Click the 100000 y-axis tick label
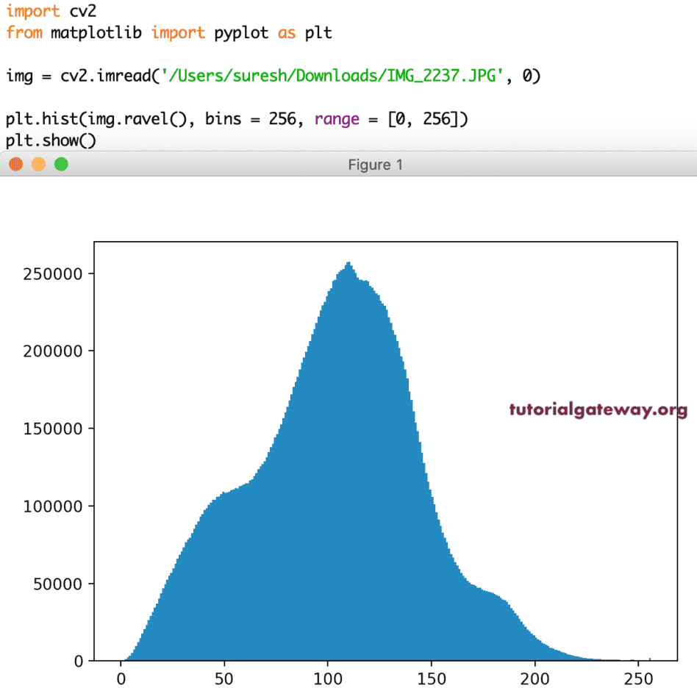Viewport: 697px width, 688px height. point(53,506)
